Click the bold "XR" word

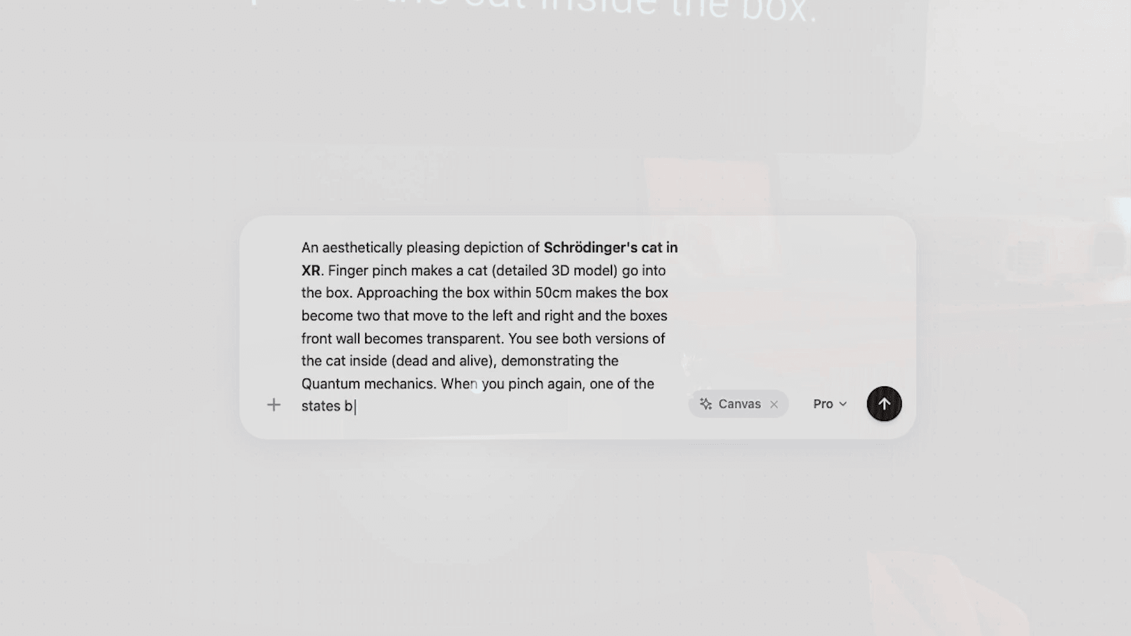click(x=310, y=271)
